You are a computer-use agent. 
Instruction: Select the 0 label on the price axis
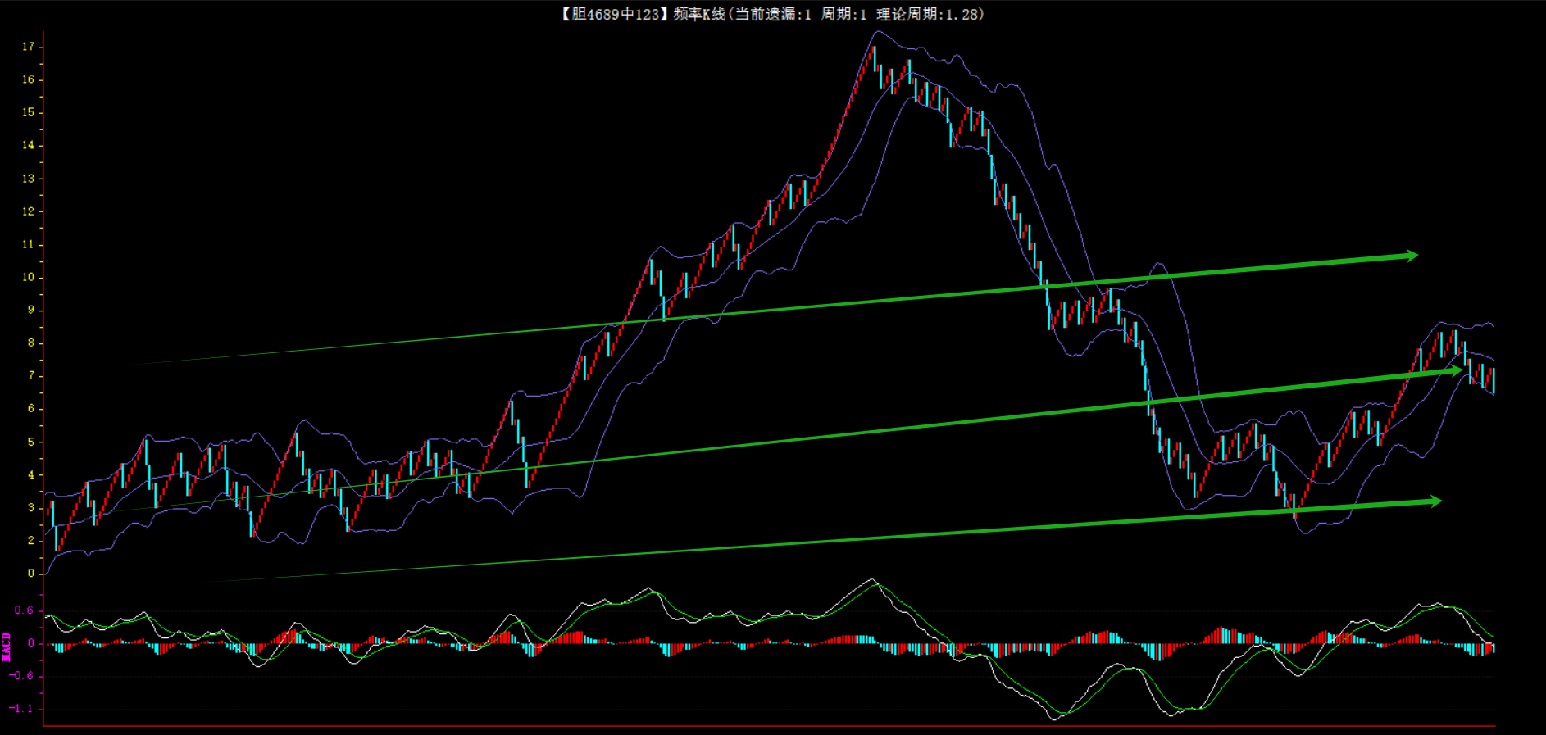pos(31,574)
